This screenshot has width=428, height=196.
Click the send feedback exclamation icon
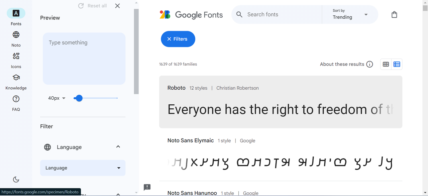(147, 187)
